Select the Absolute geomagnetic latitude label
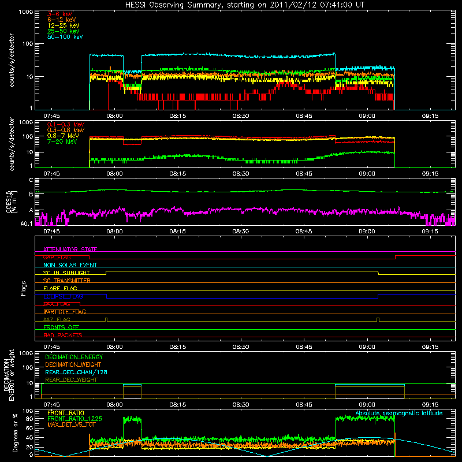Screen dimensions: 462x462 (399, 413)
